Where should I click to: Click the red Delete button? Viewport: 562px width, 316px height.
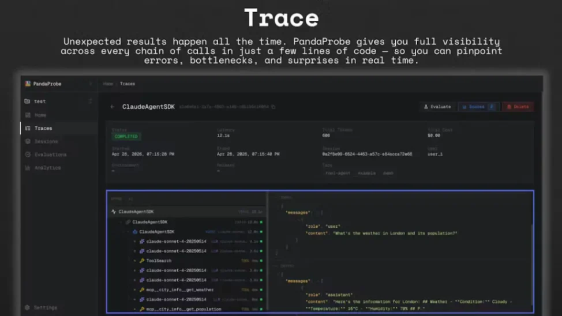518,107
